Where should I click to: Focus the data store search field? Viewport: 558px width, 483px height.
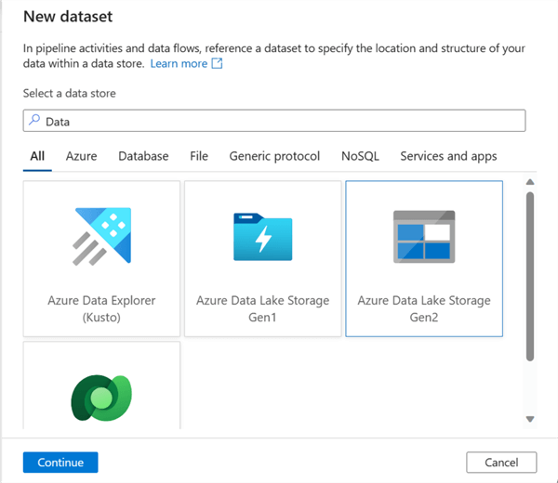[274, 121]
